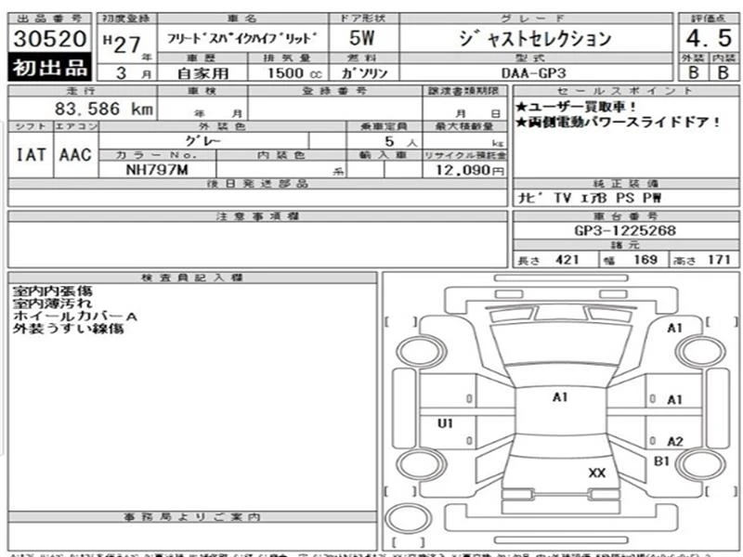Click the B1 mark near rear wheel
This screenshot has height=557, width=743.
(x=661, y=460)
